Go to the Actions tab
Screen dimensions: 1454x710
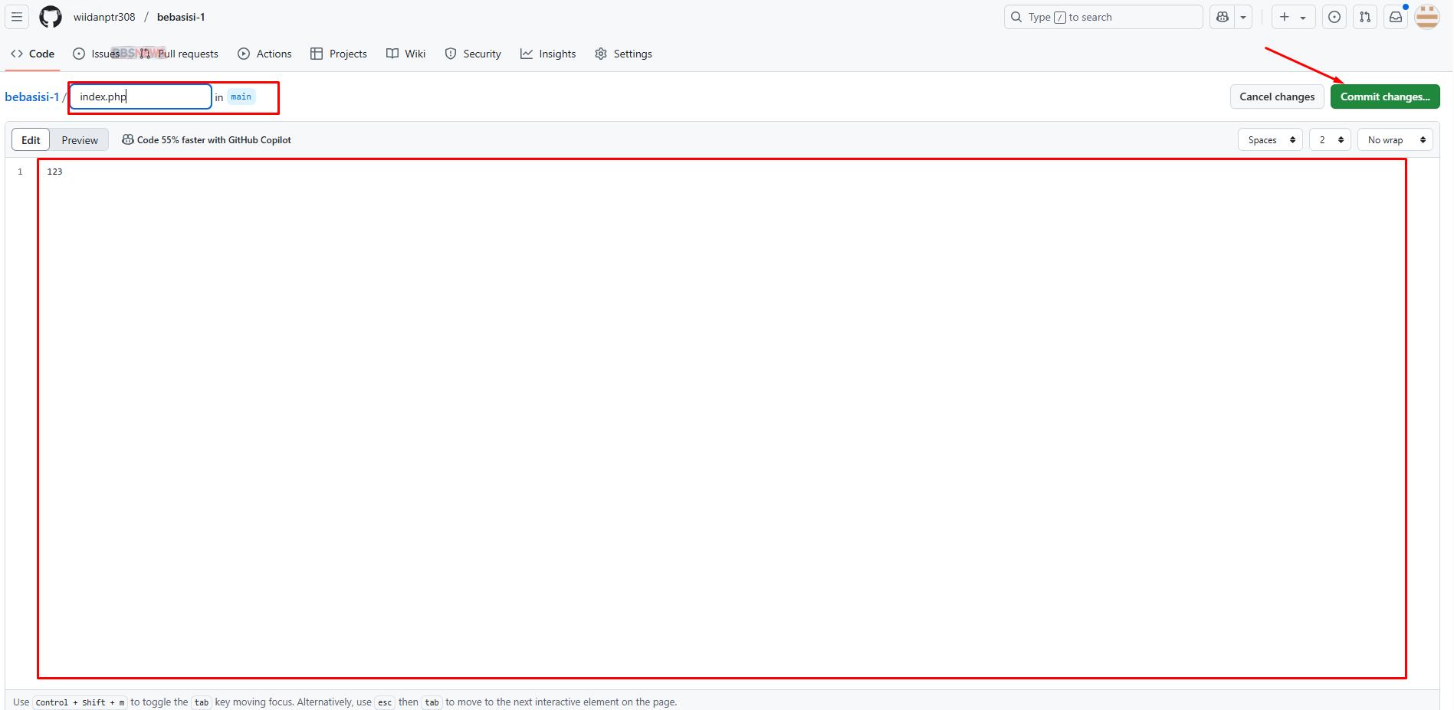click(x=264, y=54)
